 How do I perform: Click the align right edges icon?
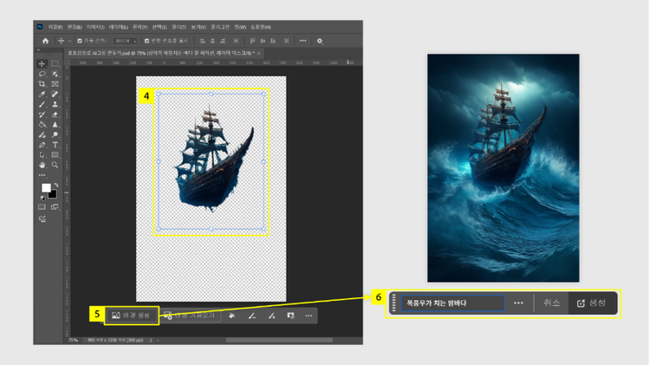pos(223,41)
